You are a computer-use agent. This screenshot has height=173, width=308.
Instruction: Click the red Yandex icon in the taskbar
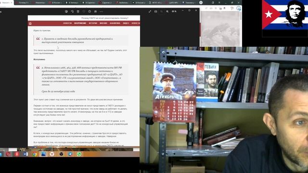point(17,154)
